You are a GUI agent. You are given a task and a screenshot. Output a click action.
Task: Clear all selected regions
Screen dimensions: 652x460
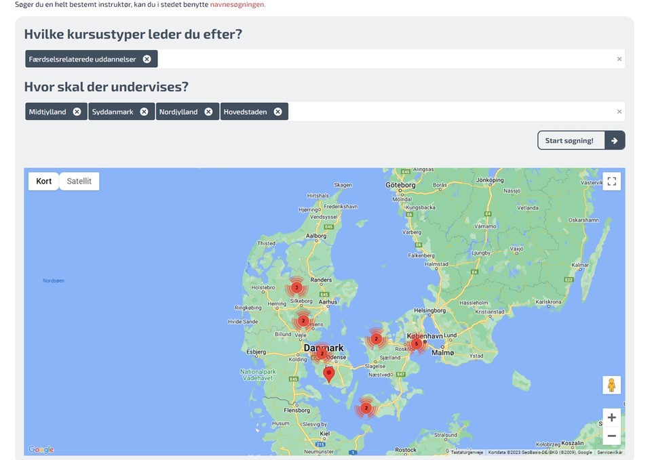[619, 112]
